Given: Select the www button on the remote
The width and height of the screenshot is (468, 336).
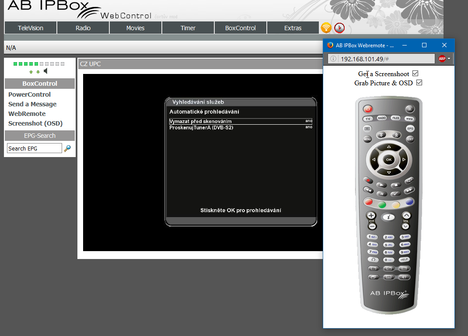Looking at the screenshot, I should click(x=409, y=119).
